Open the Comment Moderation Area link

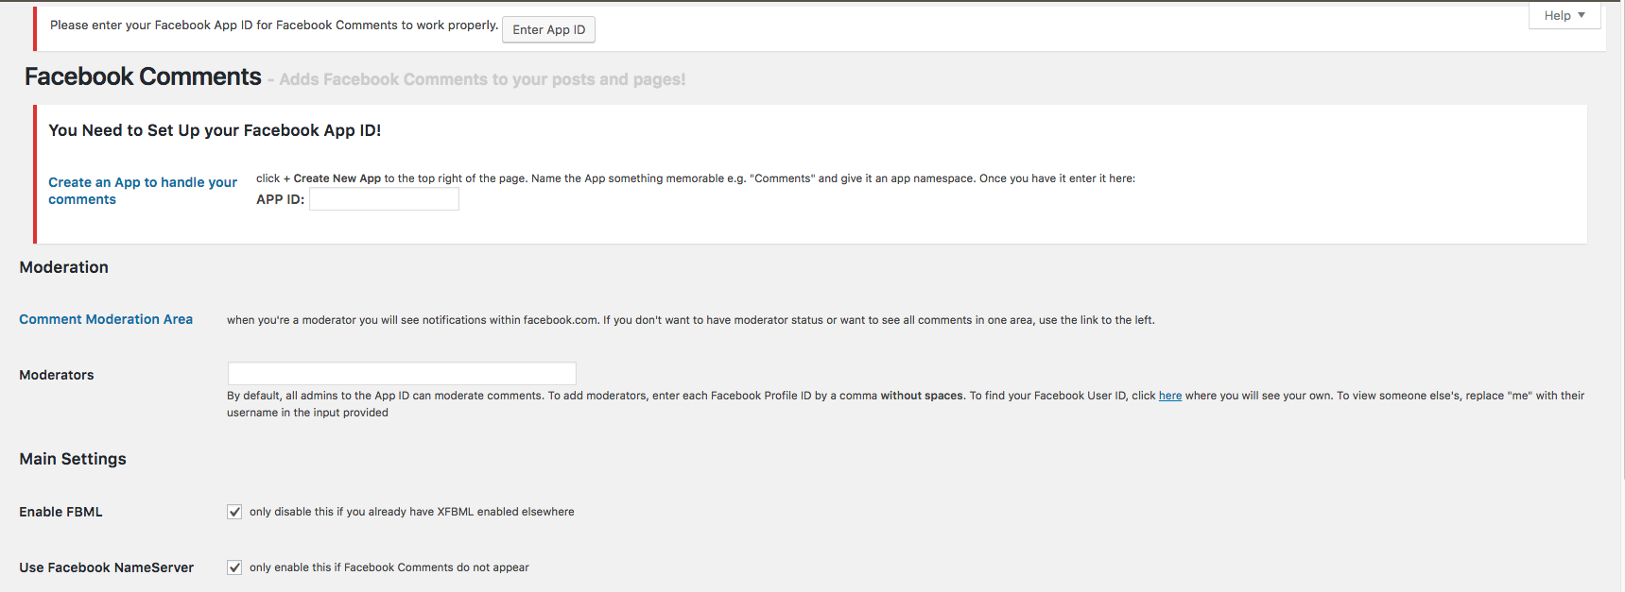coord(106,319)
